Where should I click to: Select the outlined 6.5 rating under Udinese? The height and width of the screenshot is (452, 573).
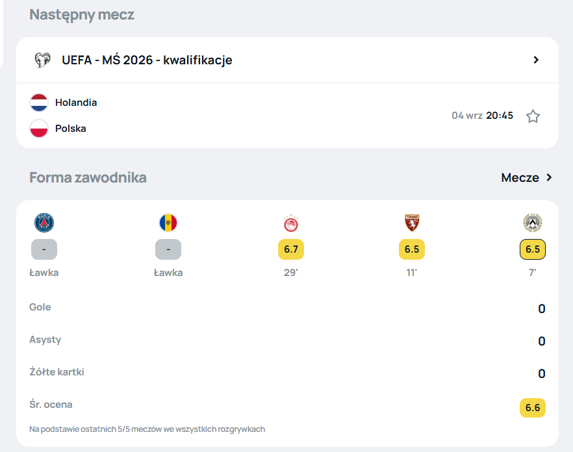[x=533, y=249]
